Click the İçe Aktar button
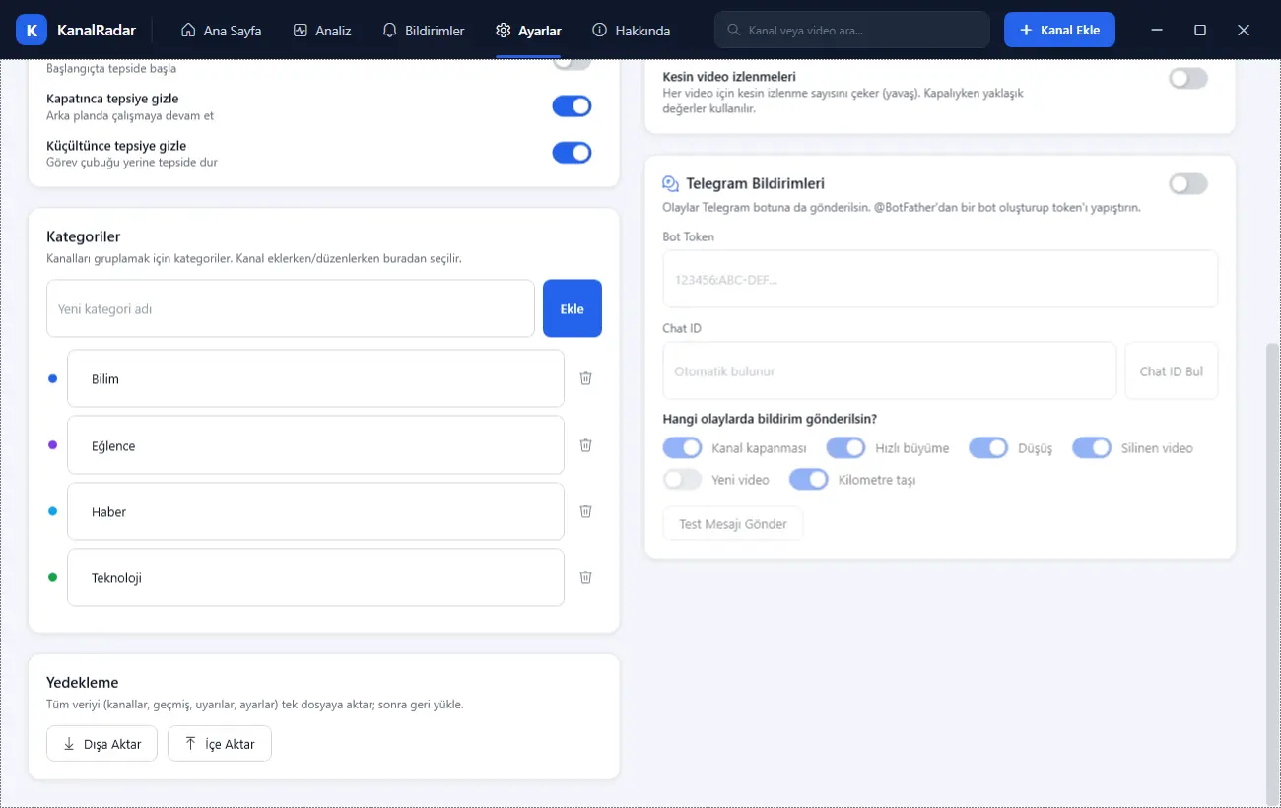1281x808 pixels. tap(220, 744)
